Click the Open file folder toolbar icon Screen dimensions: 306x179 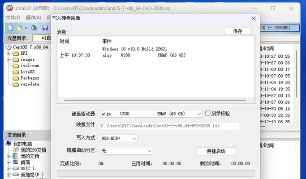19,28
